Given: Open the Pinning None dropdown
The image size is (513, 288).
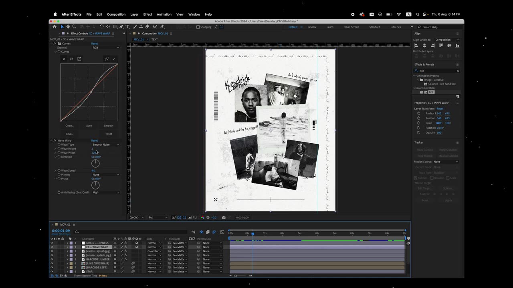Looking at the screenshot, I should (105, 174).
